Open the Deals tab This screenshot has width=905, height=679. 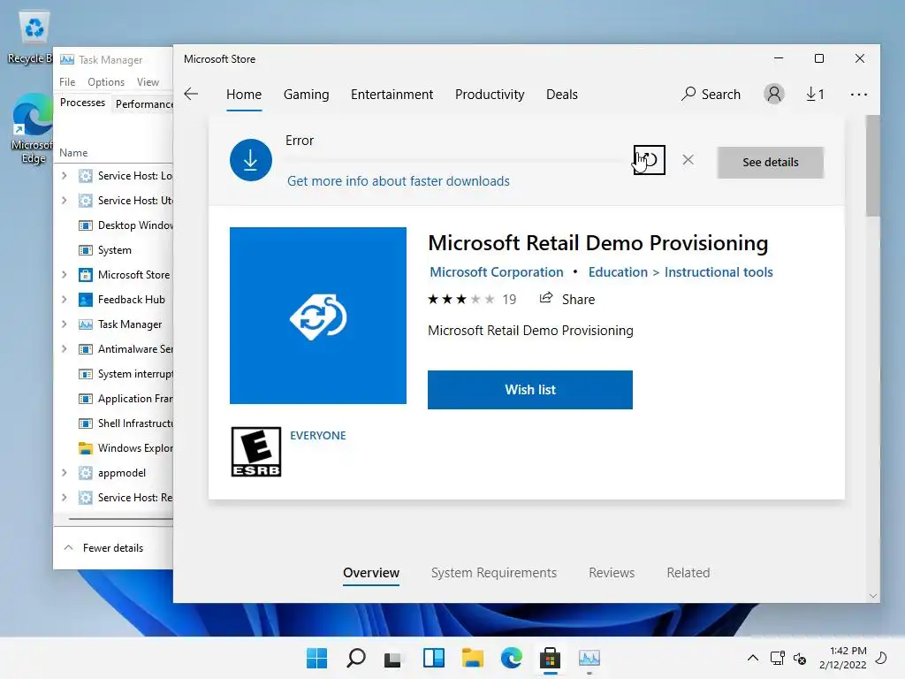click(x=561, y=94)
